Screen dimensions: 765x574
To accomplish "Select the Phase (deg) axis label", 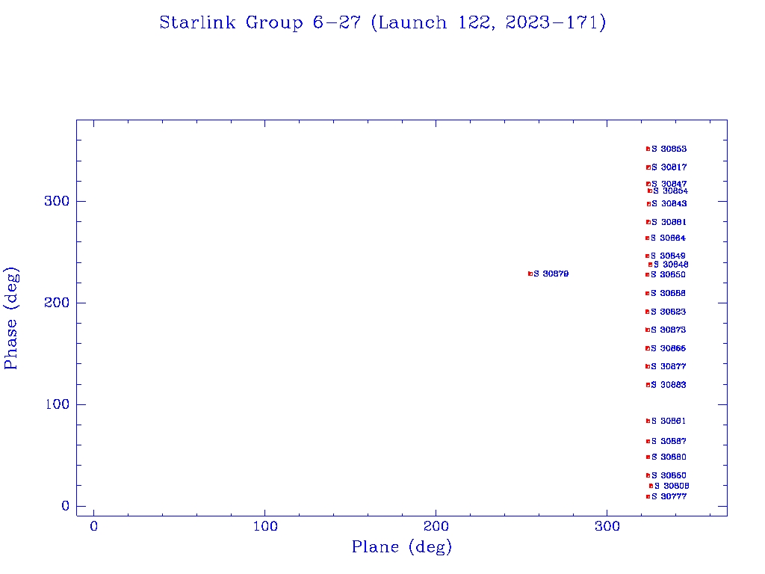I will [x=10, y=318].
